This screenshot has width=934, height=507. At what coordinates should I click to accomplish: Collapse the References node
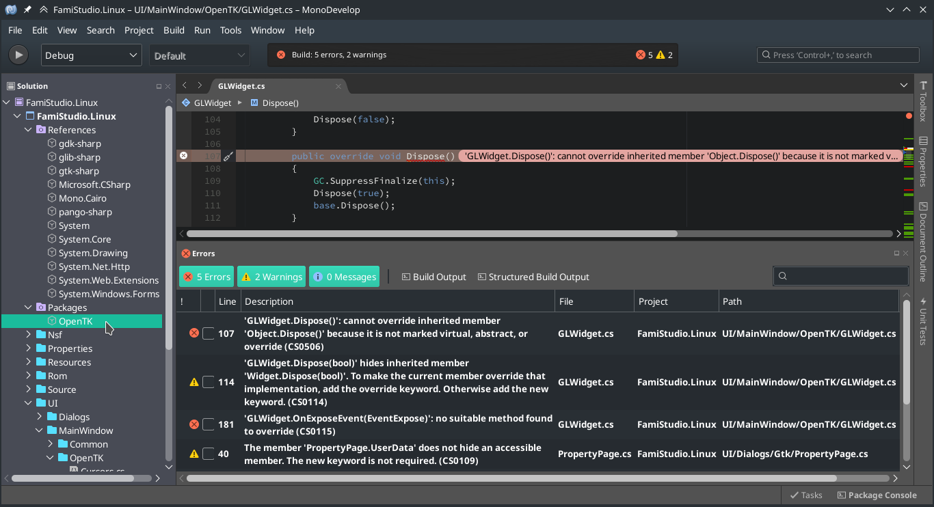point(28,130)
